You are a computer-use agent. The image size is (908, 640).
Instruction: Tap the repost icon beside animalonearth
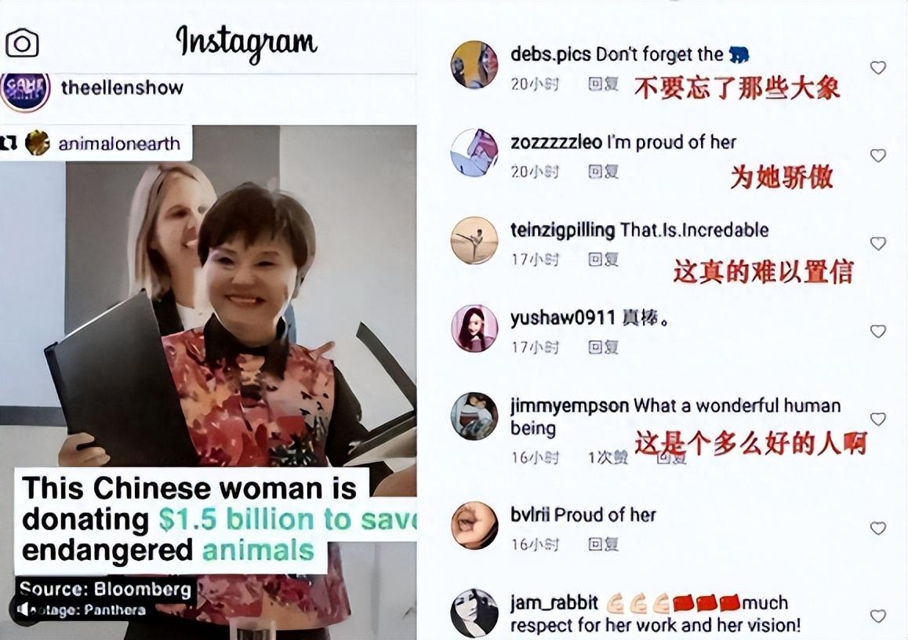point(9,143)
